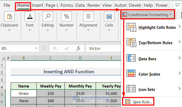Switch to the Help tab
The height and width of the screenshot is (107, 182).
pos(148,5)
